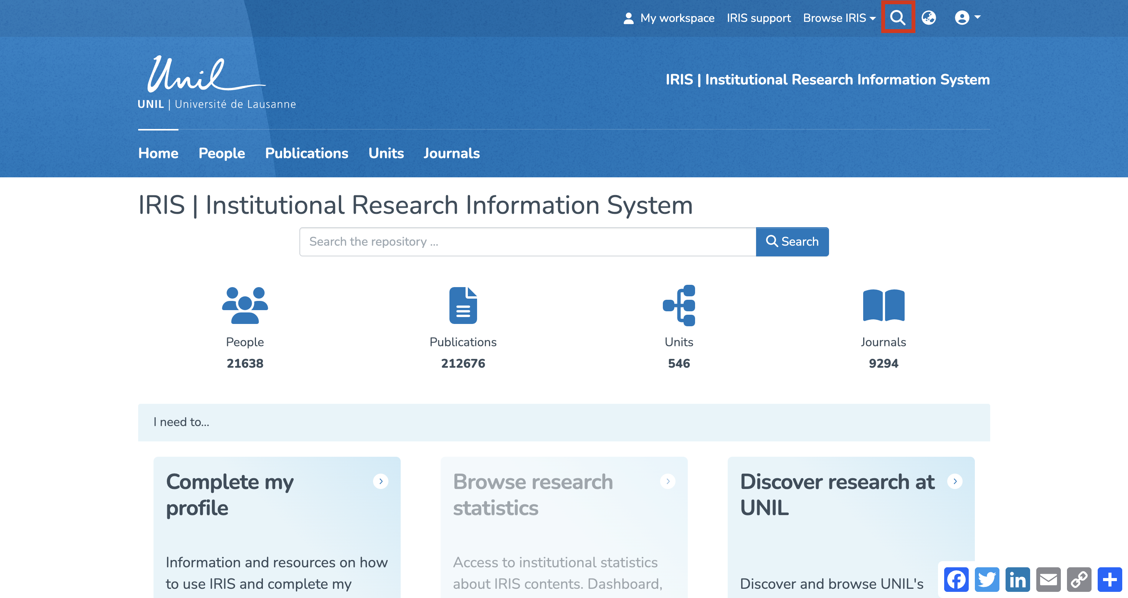Viewport: 1128px width, 598px height.
Task: Open Complete my profile card arrow
Action: tap(380, 481)
